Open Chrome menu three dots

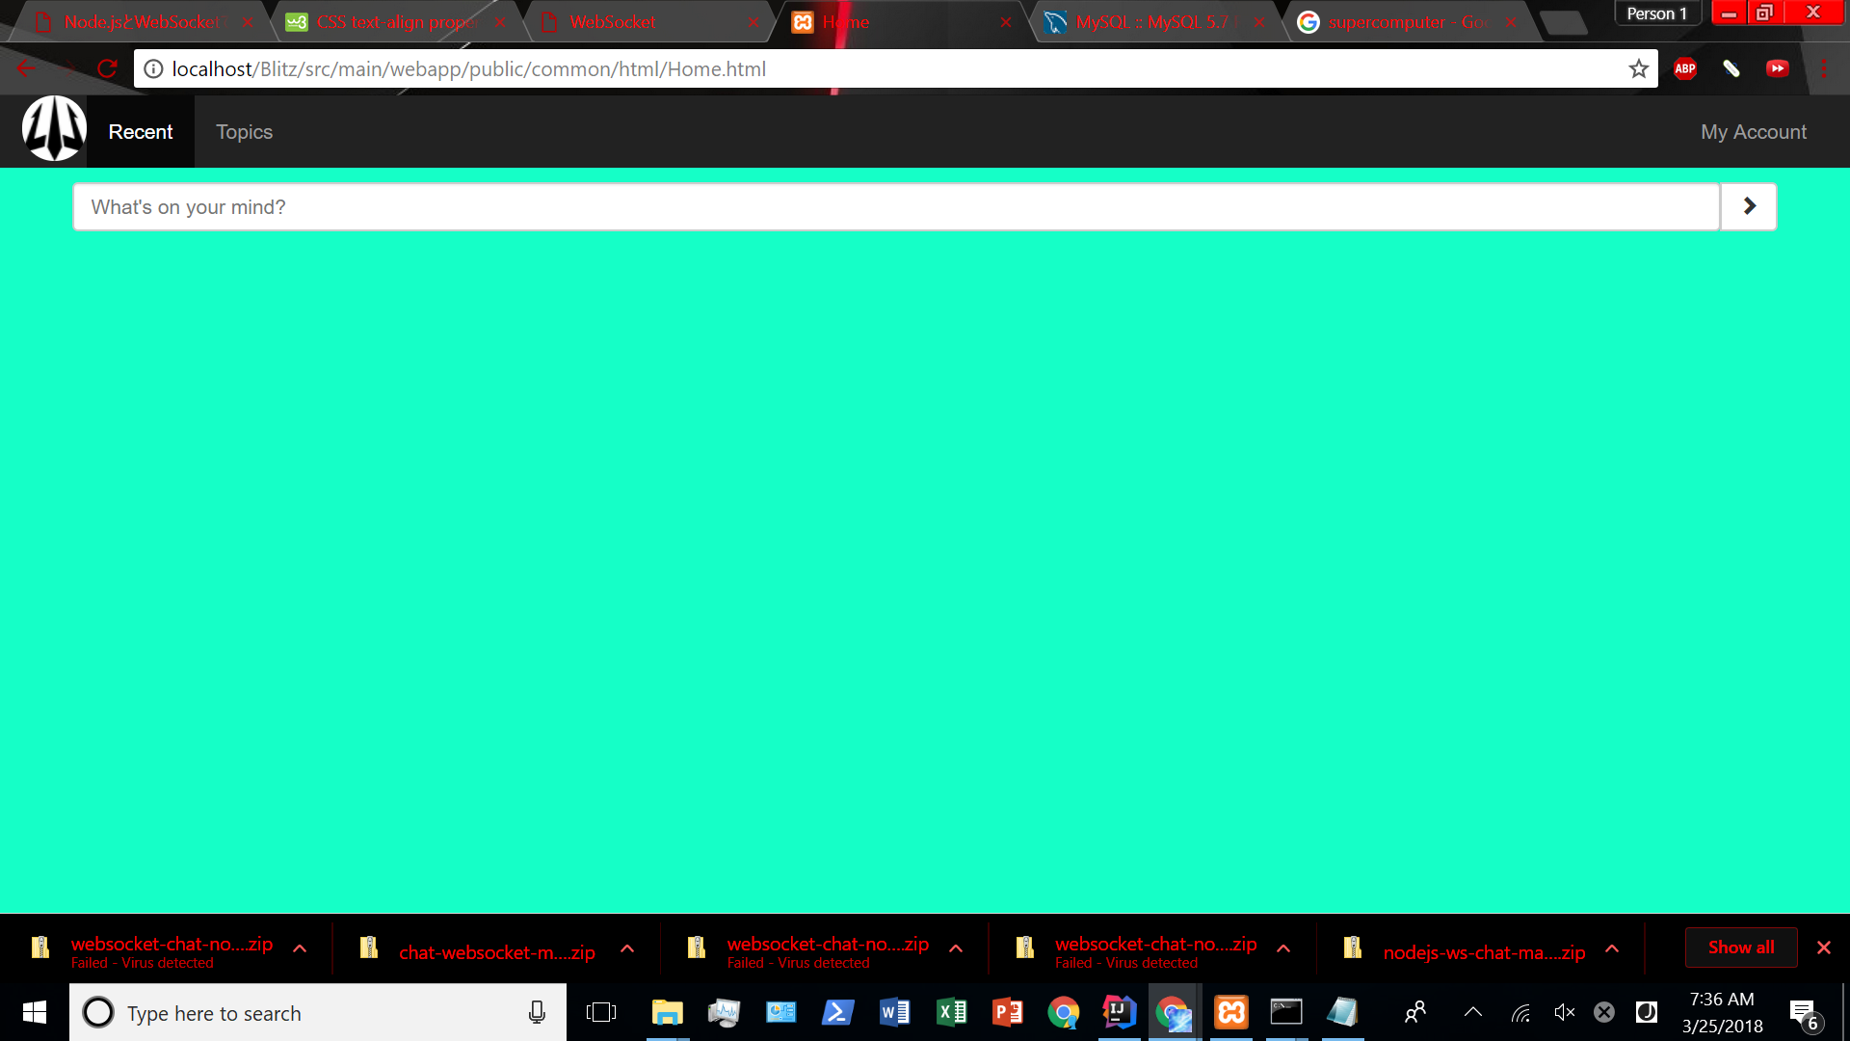pos(1823,68)
